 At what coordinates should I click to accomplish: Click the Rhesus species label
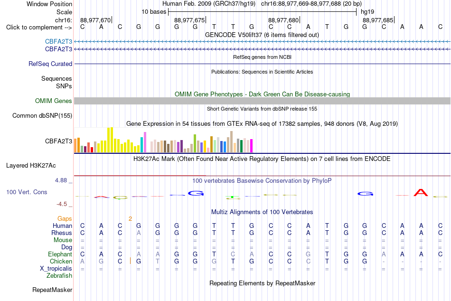point(62,233)
